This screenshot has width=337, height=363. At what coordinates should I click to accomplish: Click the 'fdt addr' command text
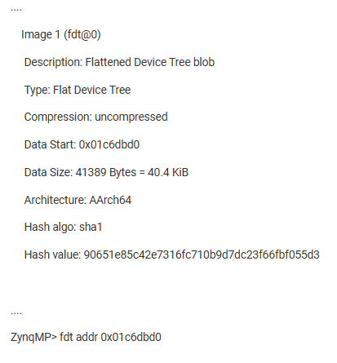[78, 337]
